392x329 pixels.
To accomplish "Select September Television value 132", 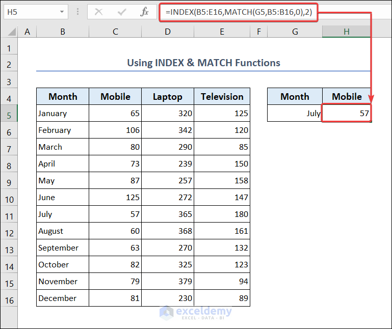I will 222,248.
